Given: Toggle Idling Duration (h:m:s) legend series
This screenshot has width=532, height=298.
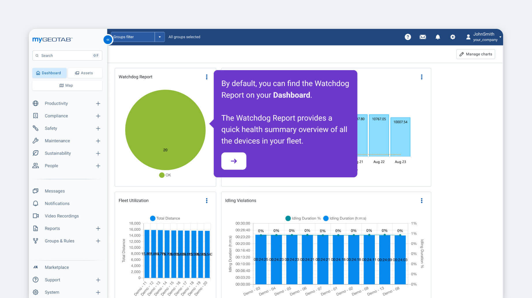Looking at the screenshot, I should click(x=345, y=218).
